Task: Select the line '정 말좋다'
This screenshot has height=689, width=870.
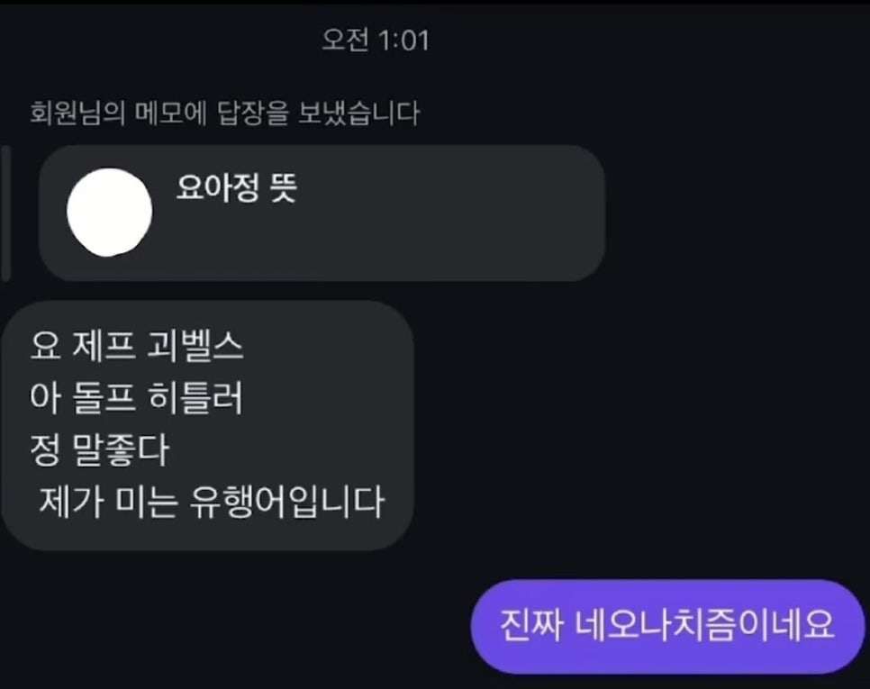Action: coord(99,449)
